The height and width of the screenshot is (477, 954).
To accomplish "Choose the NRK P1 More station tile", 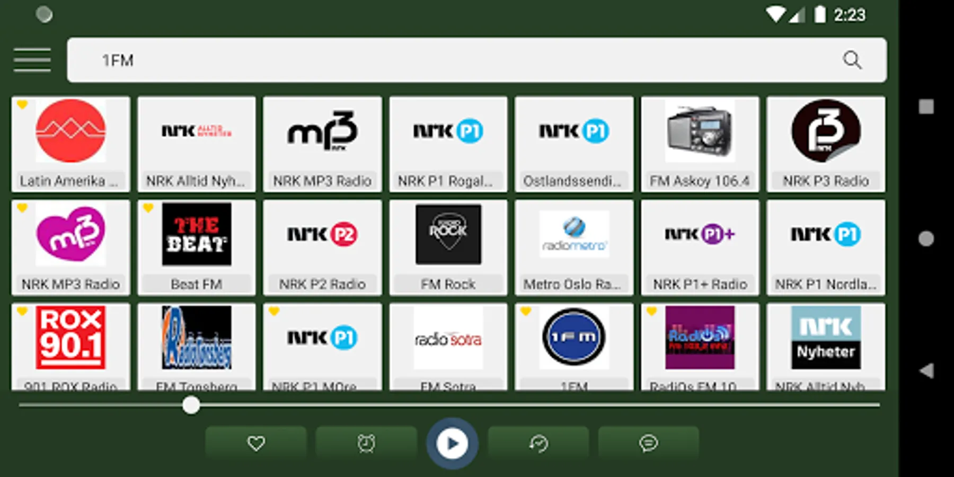I will pos(322,347).
